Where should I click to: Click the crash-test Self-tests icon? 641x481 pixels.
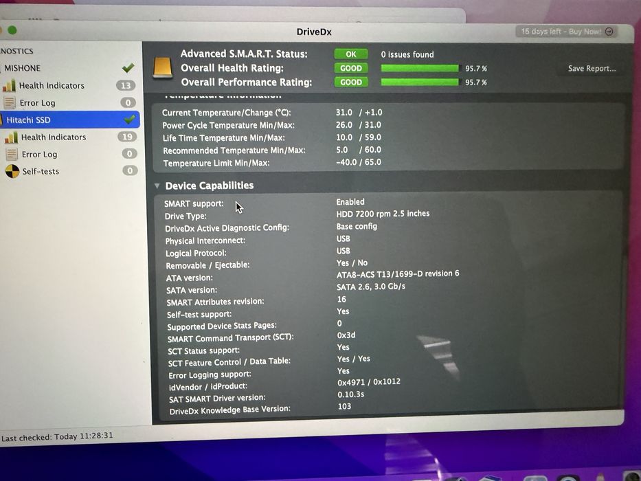[12, 171]
